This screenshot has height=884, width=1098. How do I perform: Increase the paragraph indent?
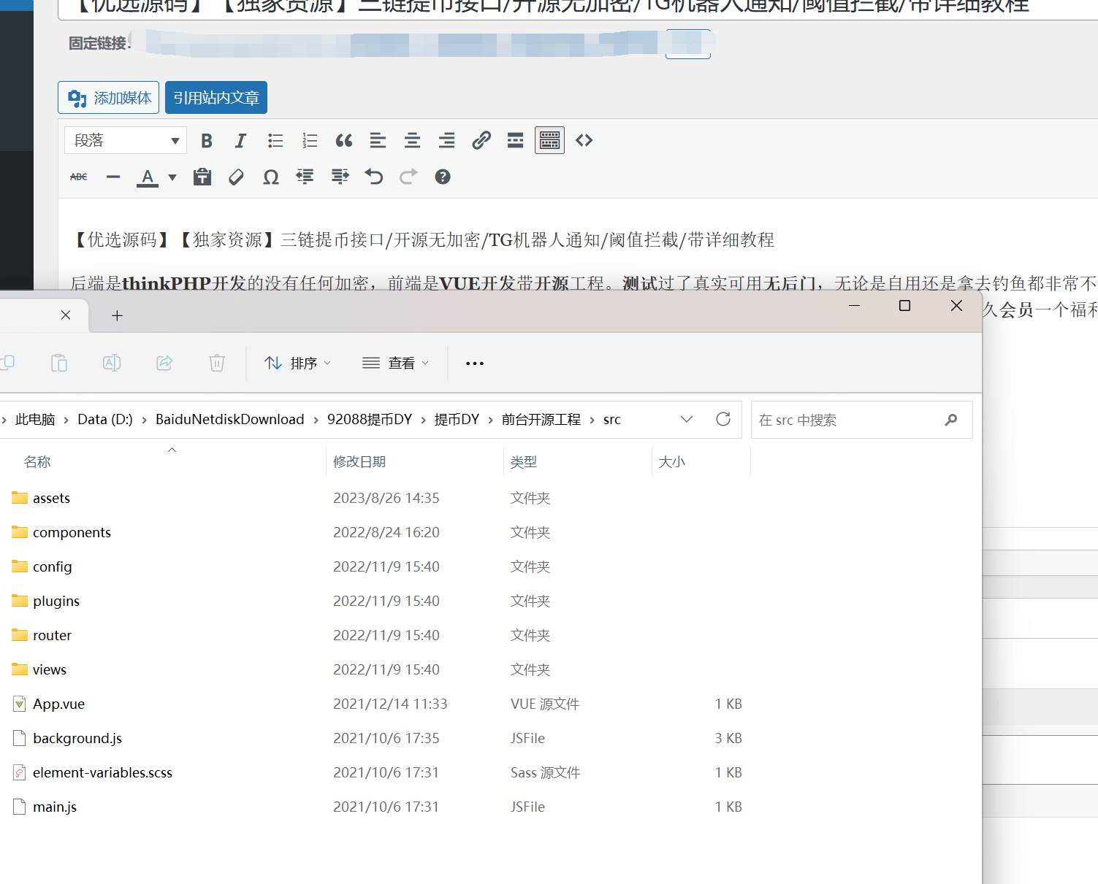(x=340, y=177)
